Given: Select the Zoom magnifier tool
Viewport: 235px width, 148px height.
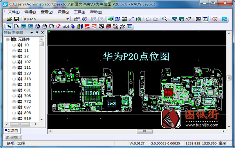Looking at the screenshot, I should click(164, 19).
